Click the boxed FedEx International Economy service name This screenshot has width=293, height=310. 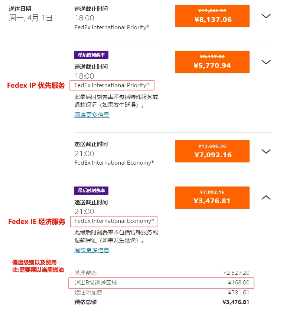(x=114, y=221)
